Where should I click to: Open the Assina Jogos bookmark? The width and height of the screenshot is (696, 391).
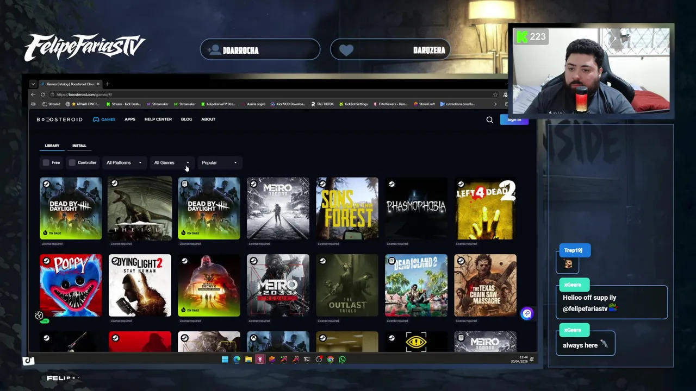[x=253, y=104]
